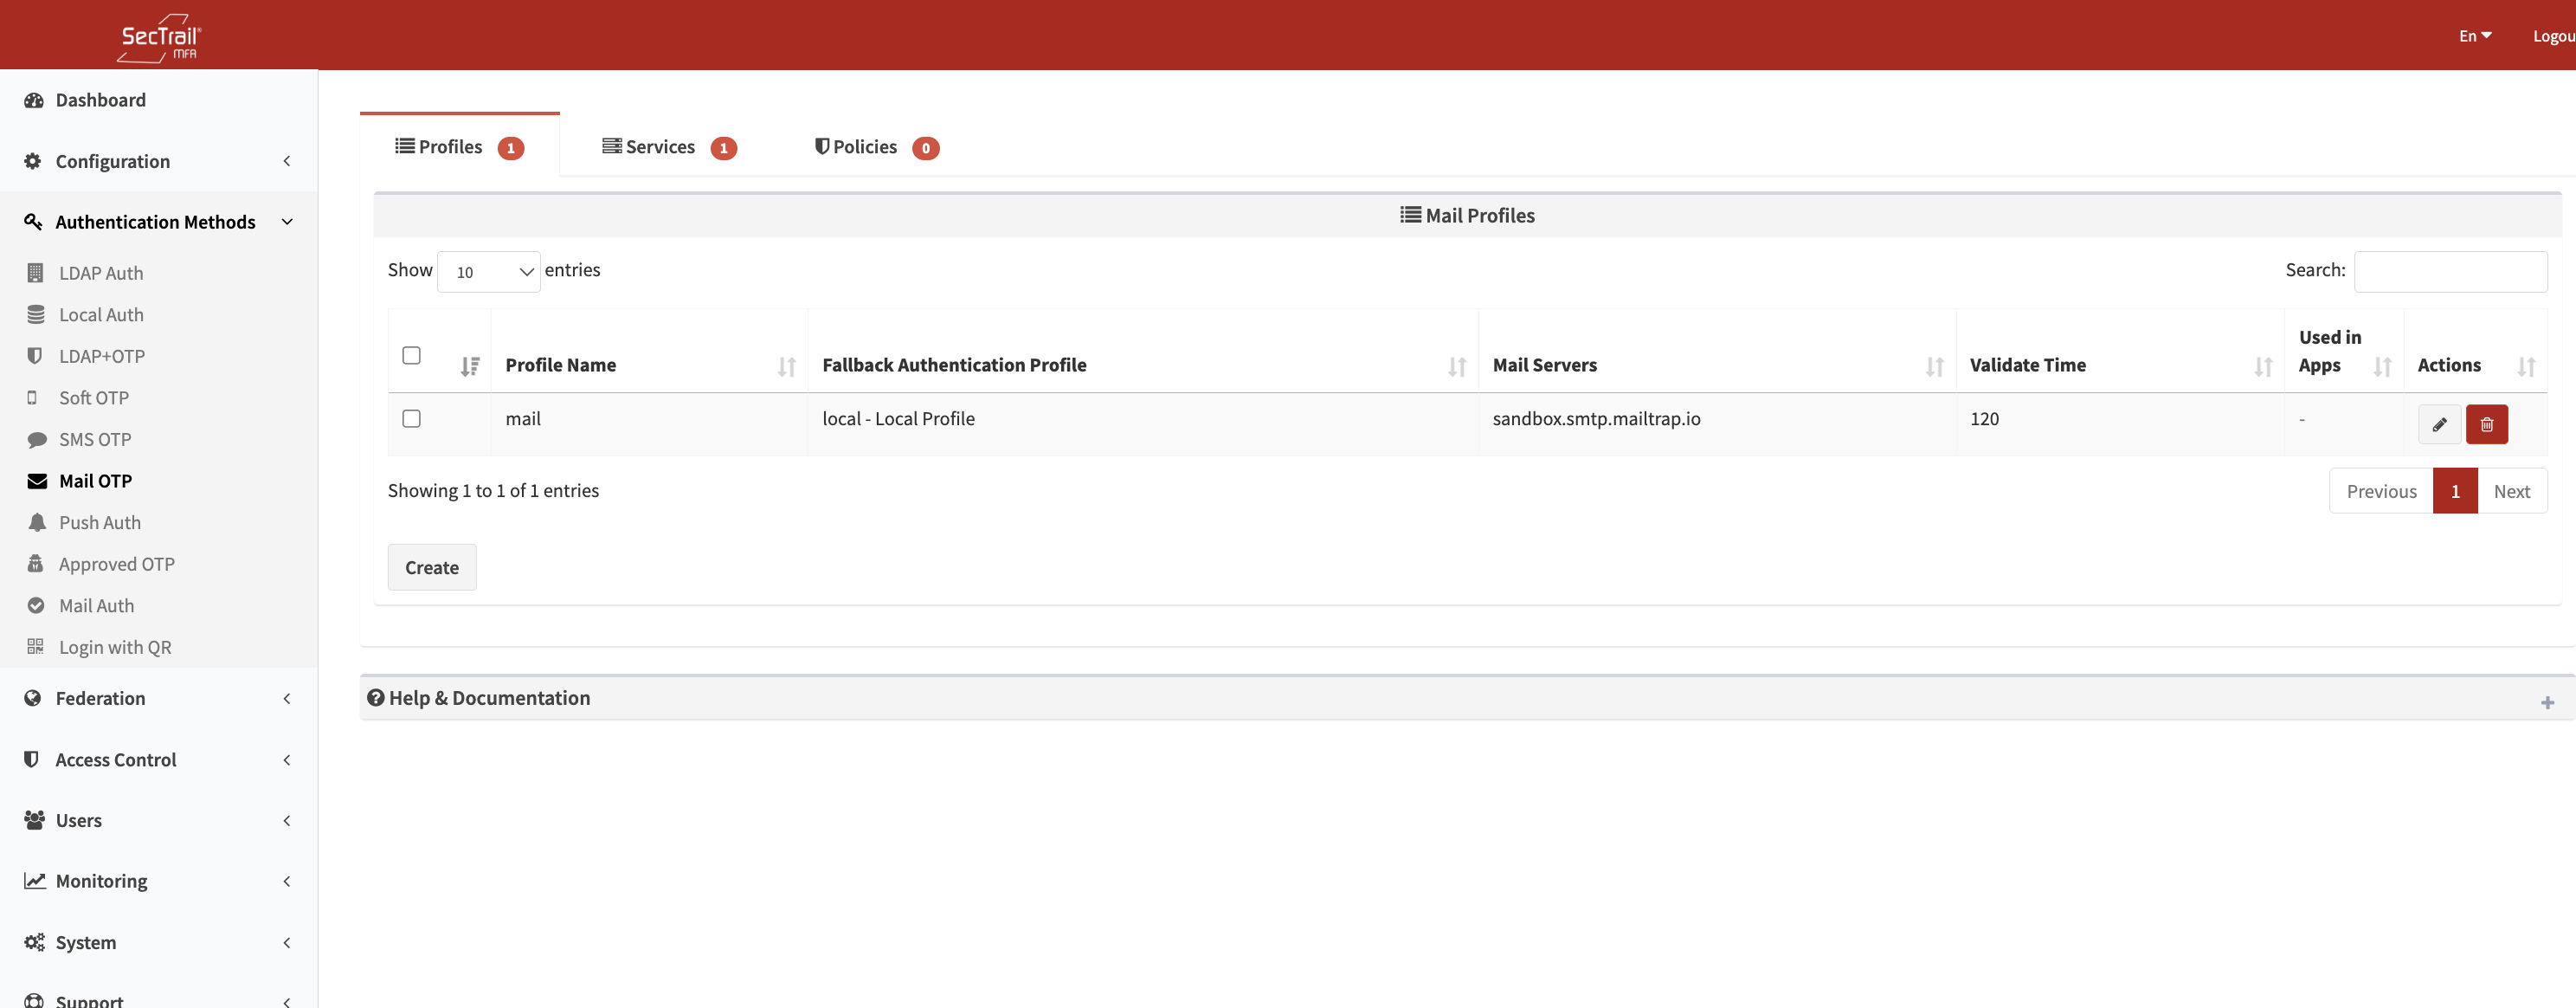Viewport: 2576px width, 1008px height.
Task: Click the Next pagination button
Action: click(2511, 491)
